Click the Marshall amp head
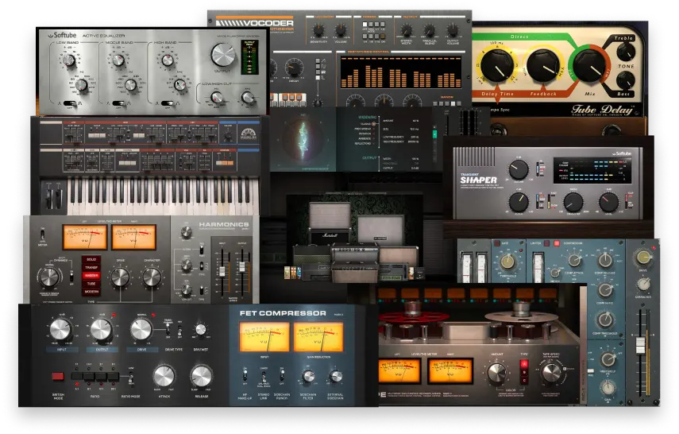Image resolution: width=679 pixels, height=434 pixels. pyautogui.click(x=330, y=237)
